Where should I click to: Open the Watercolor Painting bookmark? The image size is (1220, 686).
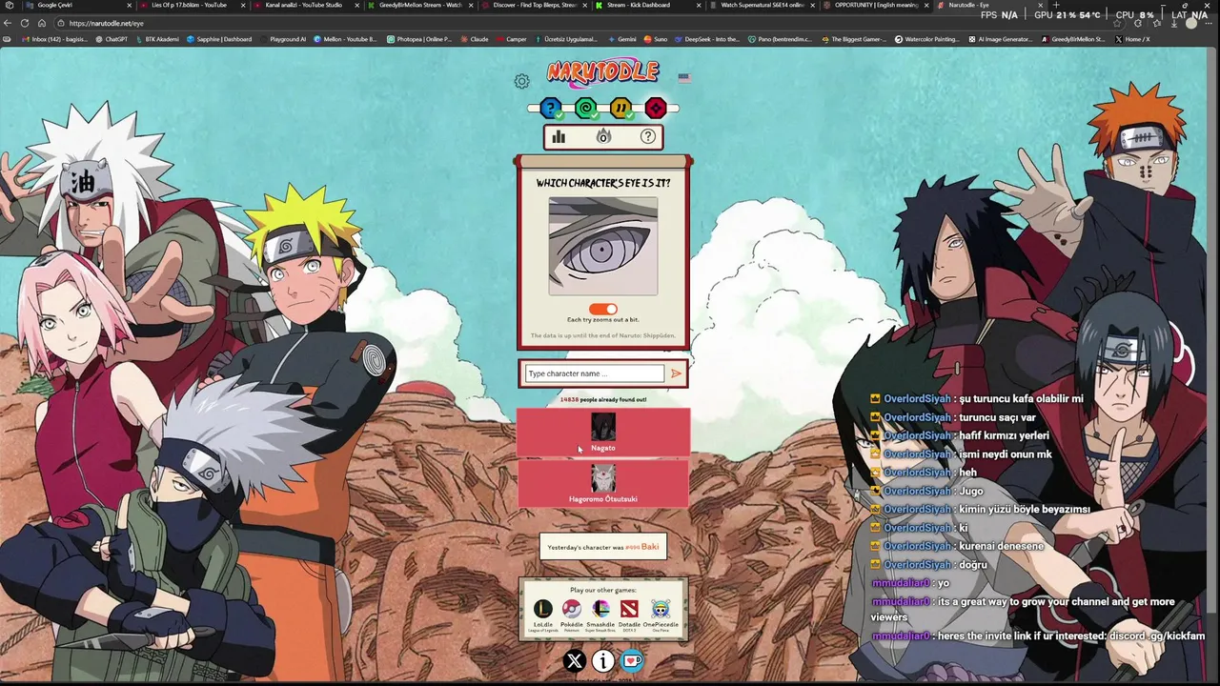coord(926,39)
